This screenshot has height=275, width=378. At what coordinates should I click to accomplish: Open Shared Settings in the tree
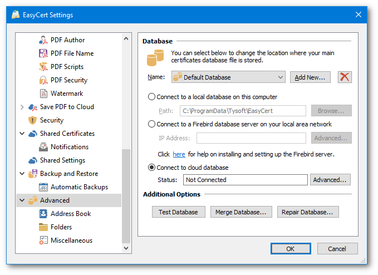tap(62, 160)
